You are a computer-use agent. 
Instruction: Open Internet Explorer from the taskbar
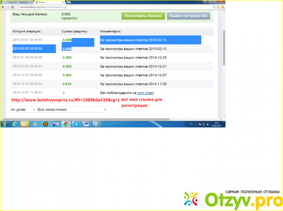click(14, 124)
